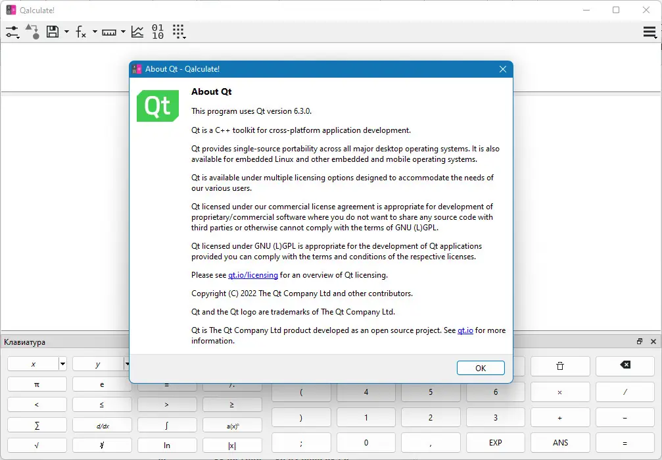
Task: Float the Клавиатура panel
Action: pos(640,342)
